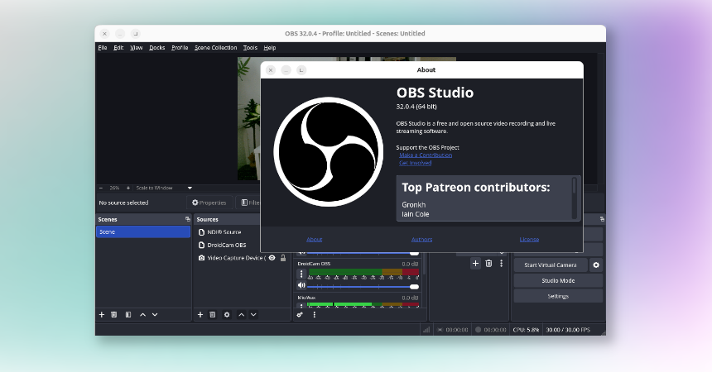Hide Video Capture Device with eye icon
The height and width of the screenshot is (372, 712).
click(x=272, y=258)
